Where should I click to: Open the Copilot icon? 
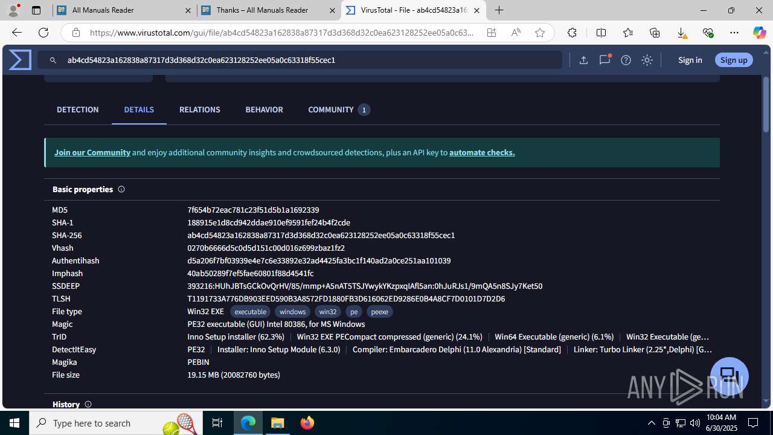[x=759, y=33]
